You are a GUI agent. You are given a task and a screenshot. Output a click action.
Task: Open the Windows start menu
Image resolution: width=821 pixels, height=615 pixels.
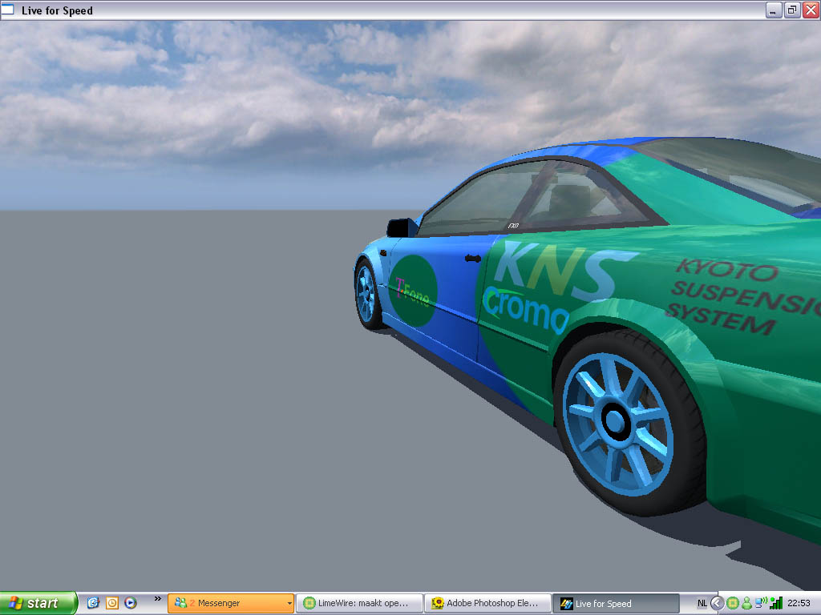coord(38,603)
